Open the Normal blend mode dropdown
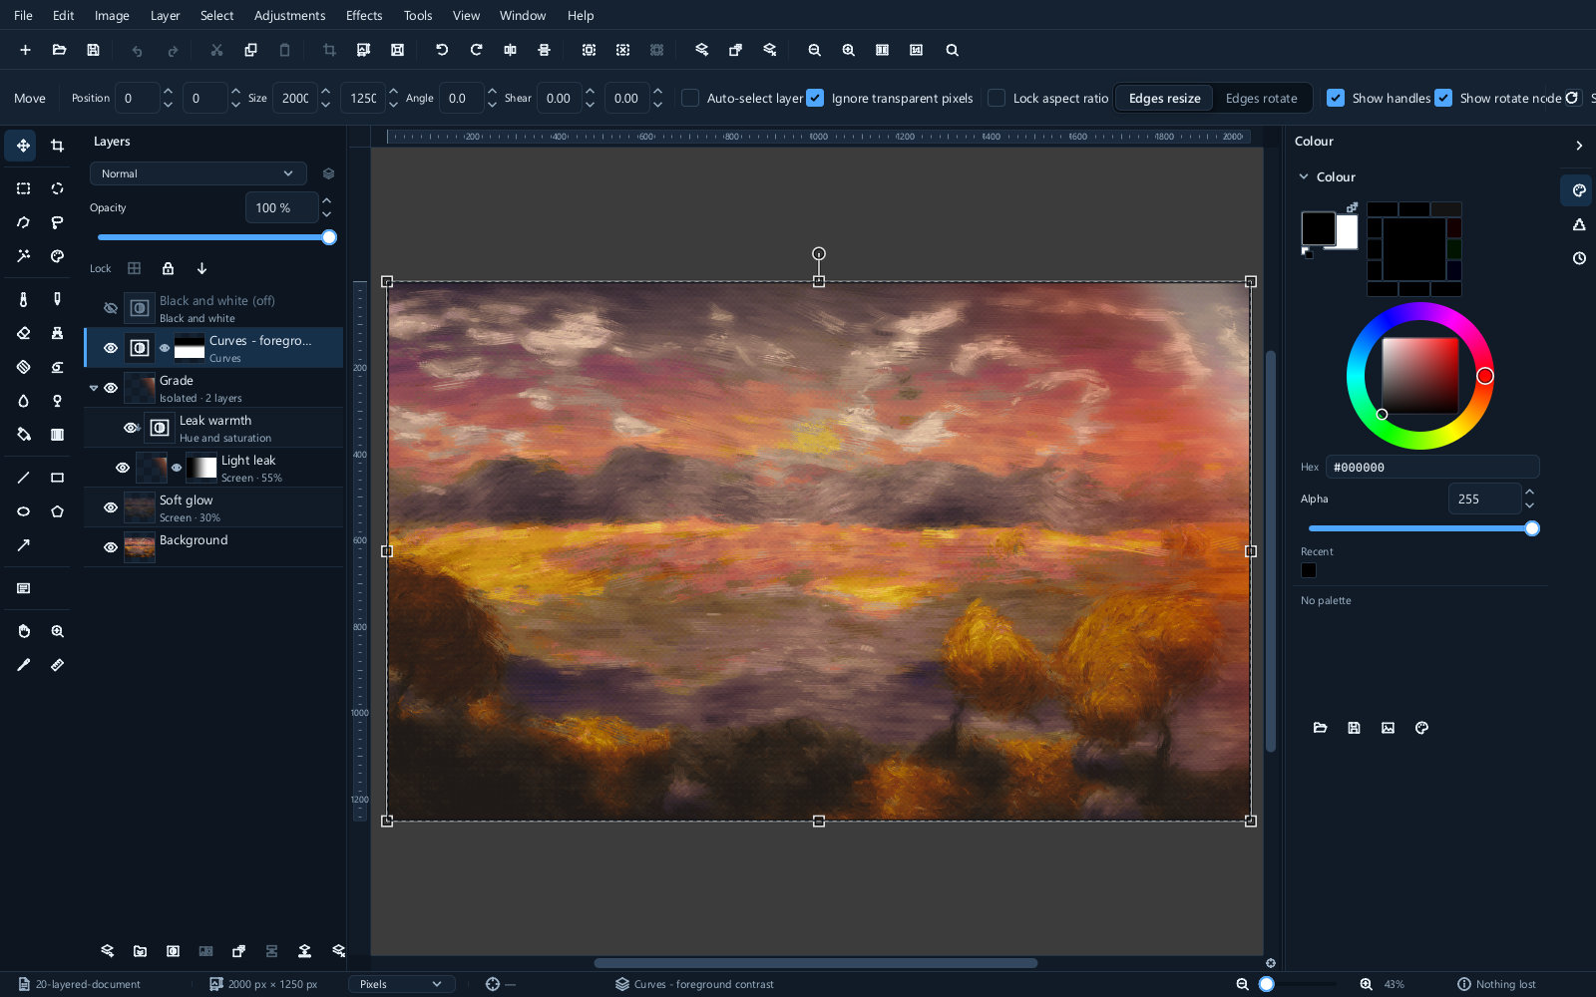Image resolution: width=1596 pixels, height=997 pixels. point(198,173)
